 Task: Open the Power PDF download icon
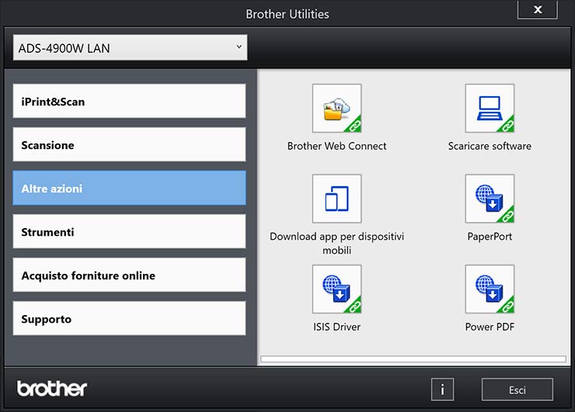(490, 289)
